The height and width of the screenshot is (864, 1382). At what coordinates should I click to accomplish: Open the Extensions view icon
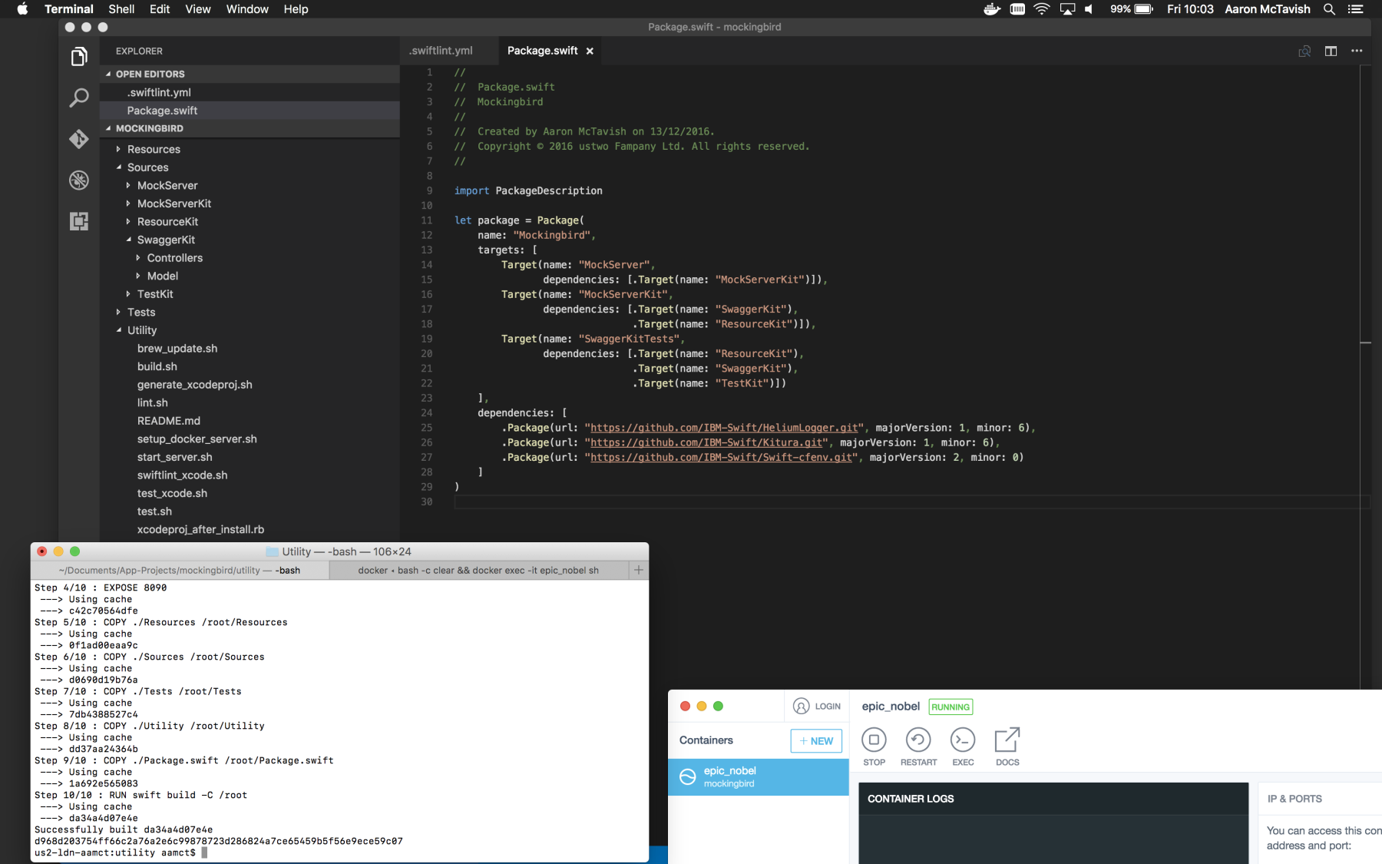(78, 221)
